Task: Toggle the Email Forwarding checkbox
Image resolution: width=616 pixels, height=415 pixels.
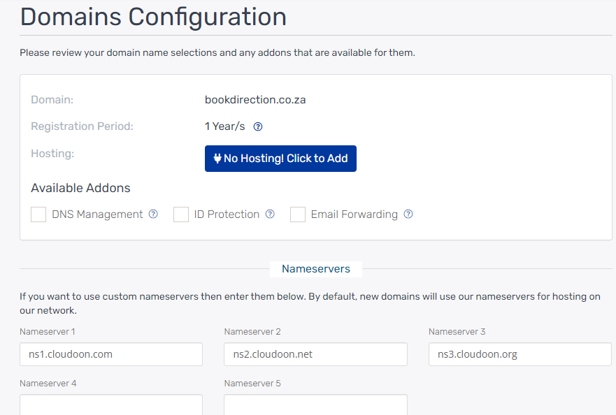Action: pyautogui.click(x=298, y=214)
